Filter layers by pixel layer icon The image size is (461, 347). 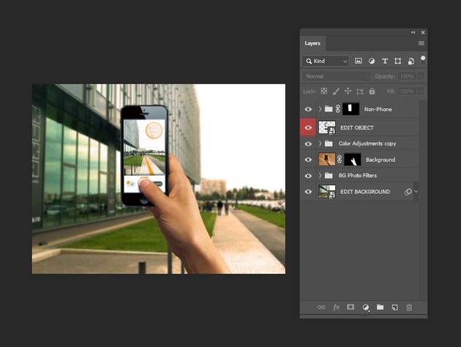358,61
